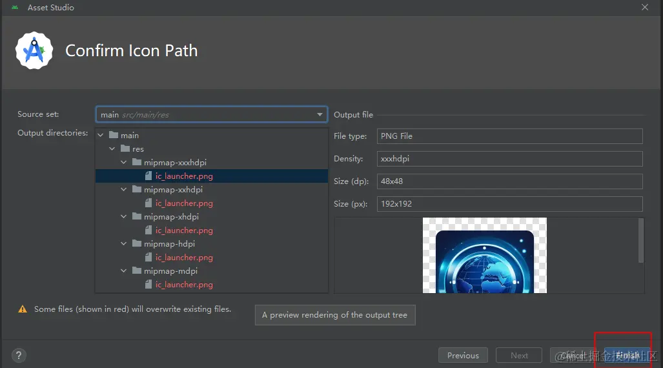Cancel the Asset Studio dialog

[575, 355]
